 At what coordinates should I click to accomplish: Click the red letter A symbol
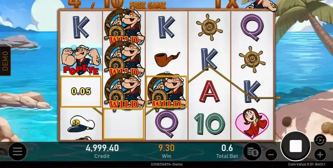click(x=209, y=91)
